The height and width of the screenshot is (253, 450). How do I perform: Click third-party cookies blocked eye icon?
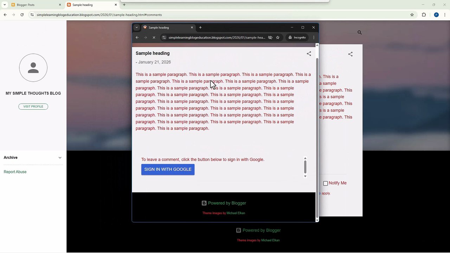[270, 38]
